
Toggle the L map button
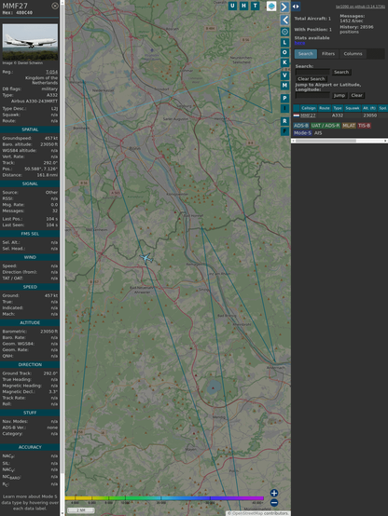[284, 43]
